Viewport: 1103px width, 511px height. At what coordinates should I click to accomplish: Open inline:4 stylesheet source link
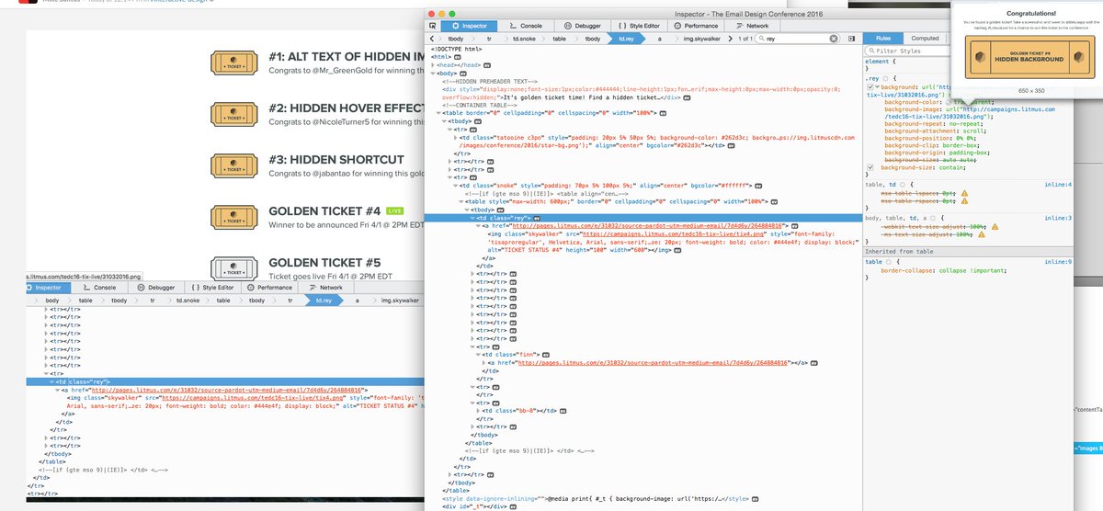coord(1060,185)
